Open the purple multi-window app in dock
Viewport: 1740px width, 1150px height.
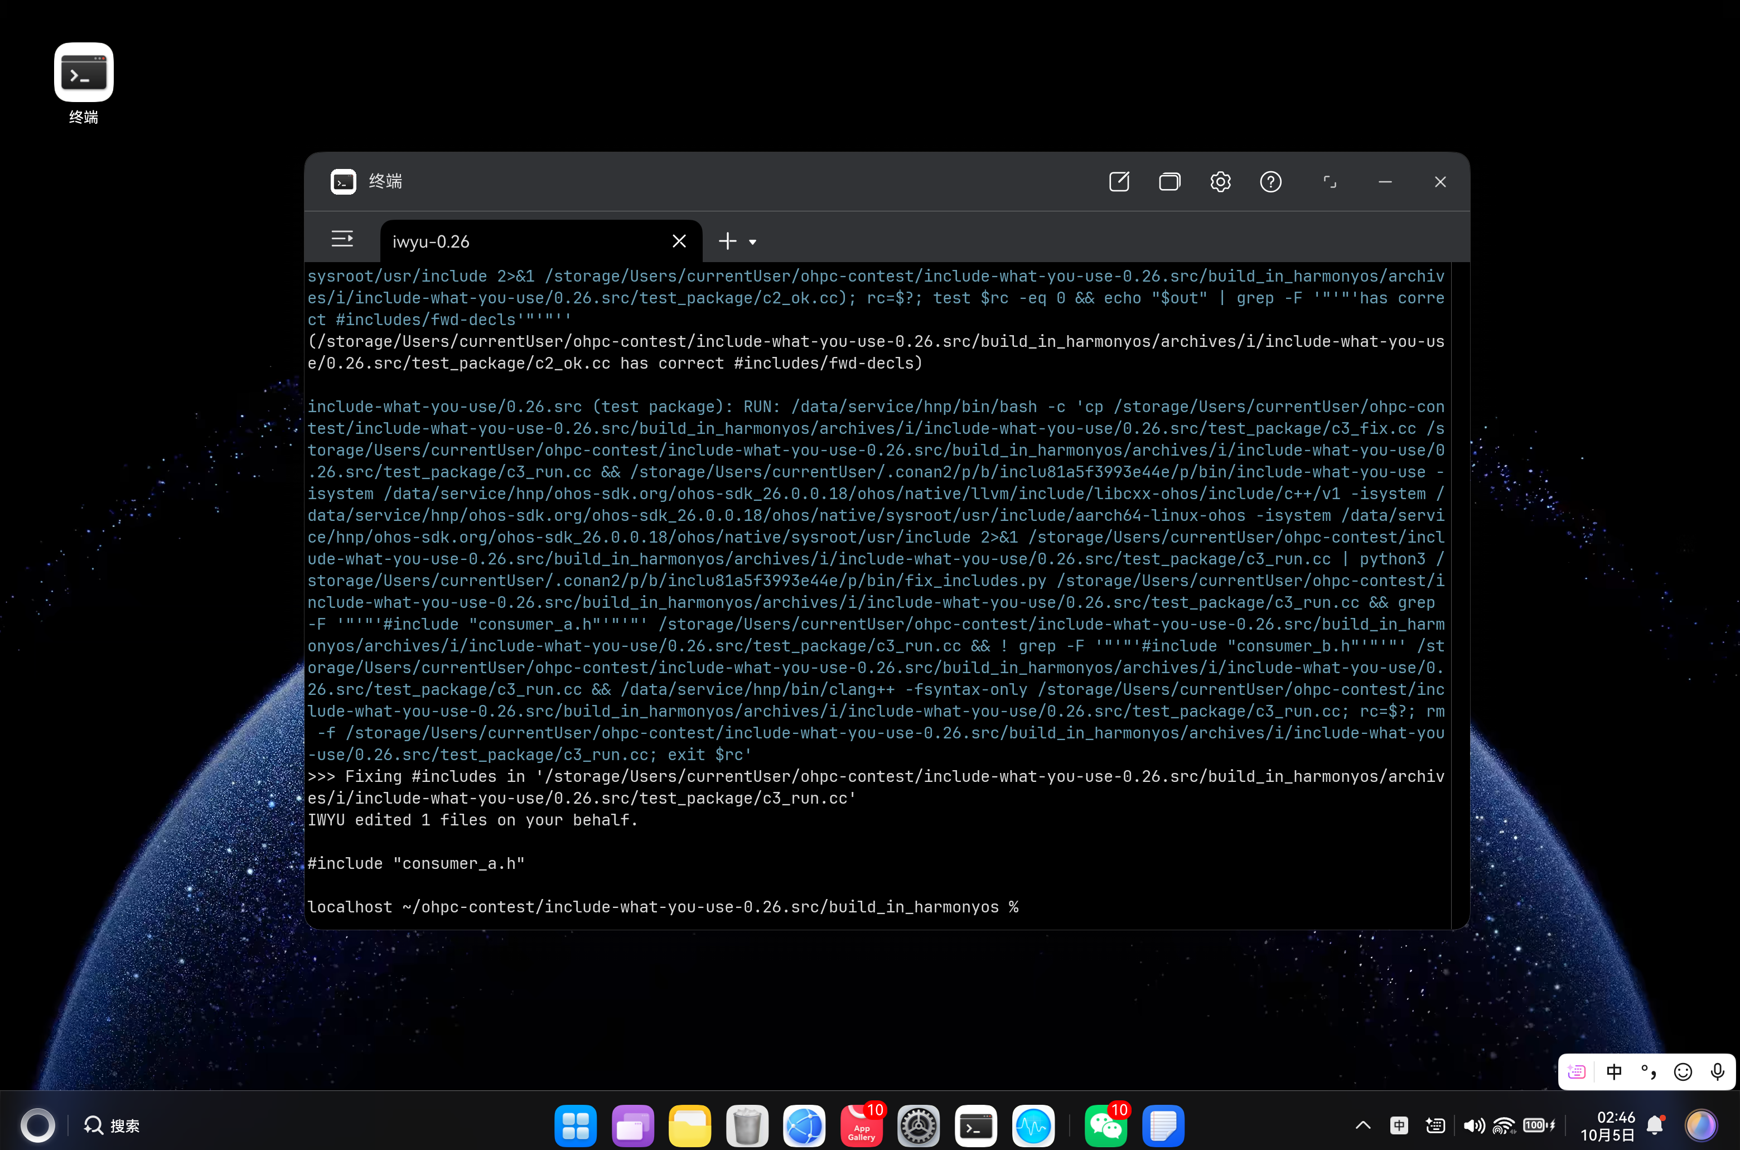633,1125
